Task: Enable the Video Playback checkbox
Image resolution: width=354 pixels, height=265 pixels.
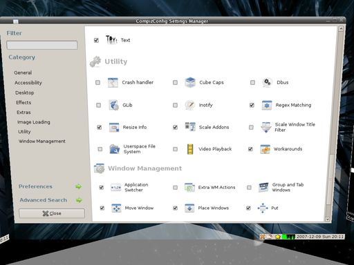Action: (x=175, y=149)
